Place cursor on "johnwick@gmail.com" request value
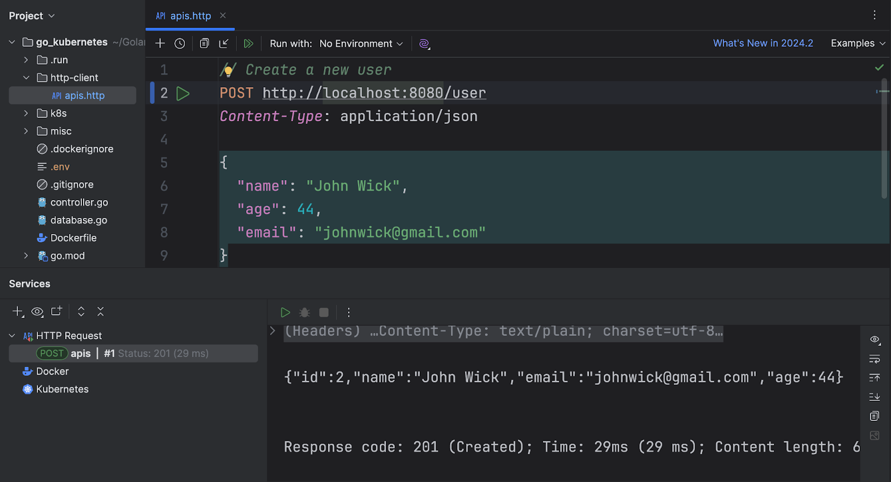The width and height of the screenshot is (891, 482). [x=400, y=232]
